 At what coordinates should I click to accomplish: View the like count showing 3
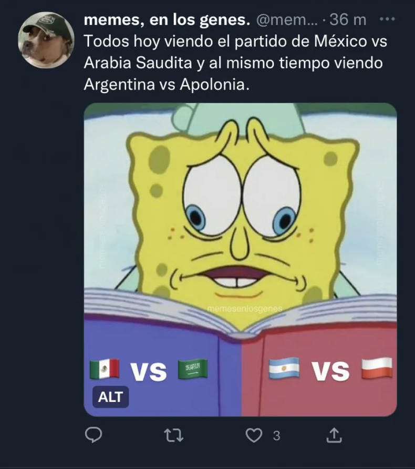(x=277, y=436)
